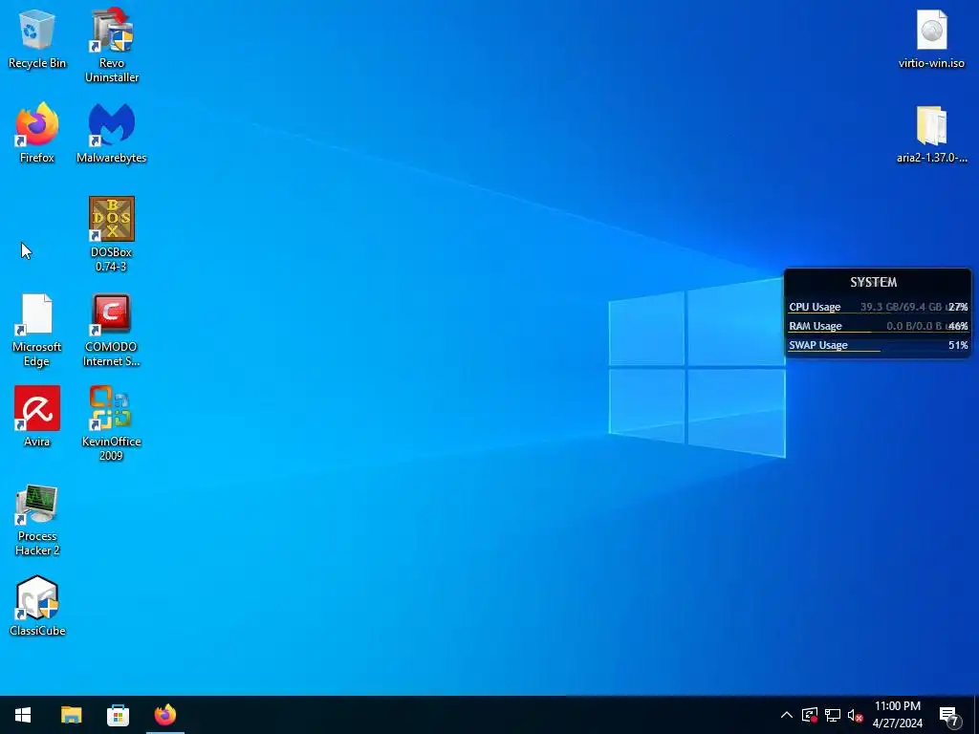Open the notification Action Center
This screenshot has width=979, height=734.
tap(949, 715)
